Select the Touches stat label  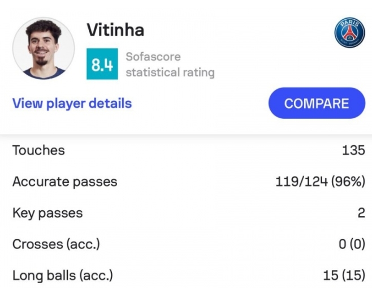pos(38,151)
